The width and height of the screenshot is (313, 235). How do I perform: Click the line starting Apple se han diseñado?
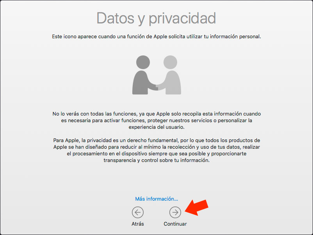[x=156, y=147]
